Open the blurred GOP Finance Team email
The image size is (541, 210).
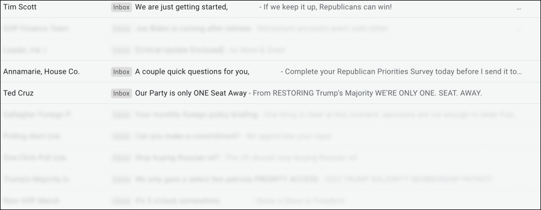point(270,29)
